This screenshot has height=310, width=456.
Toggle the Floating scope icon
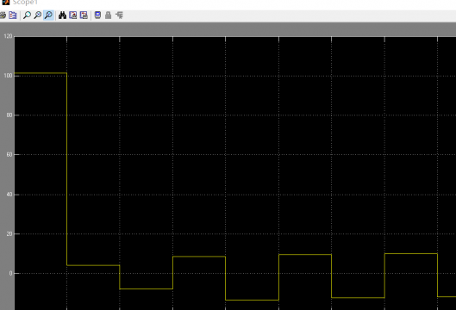97,15
